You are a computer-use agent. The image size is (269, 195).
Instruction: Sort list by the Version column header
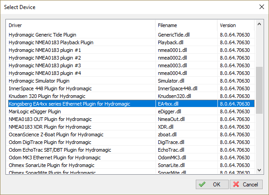point(236,25)
